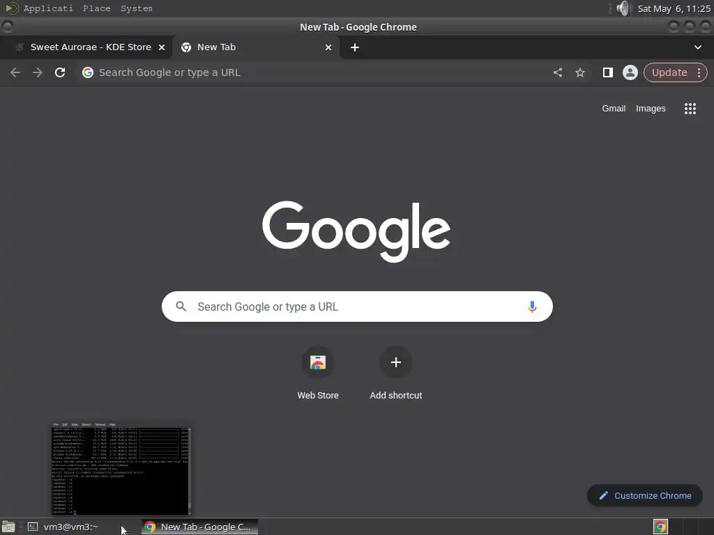Go forward with the forward arrow
714x535 pixels.
point(38,72)
